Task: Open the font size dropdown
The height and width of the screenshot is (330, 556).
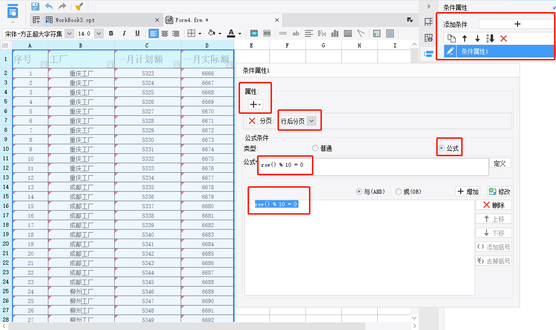Action: (99, 33)
